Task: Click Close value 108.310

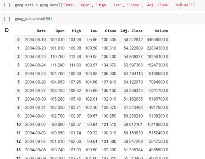Action: pos(109,48)
